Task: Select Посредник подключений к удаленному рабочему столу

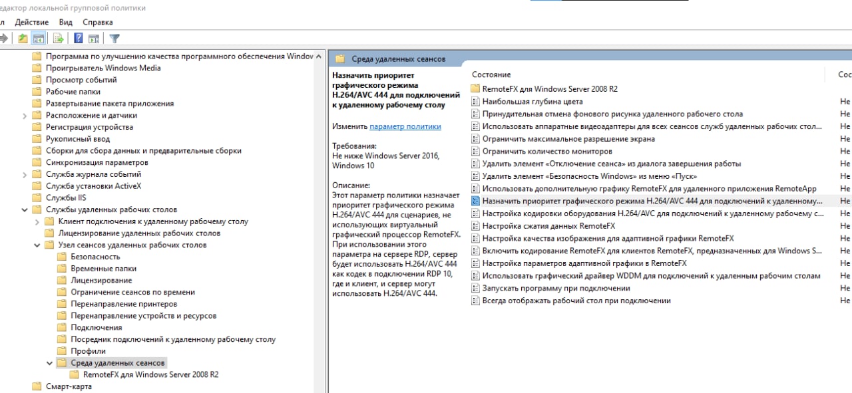Action: click(173, 339)
